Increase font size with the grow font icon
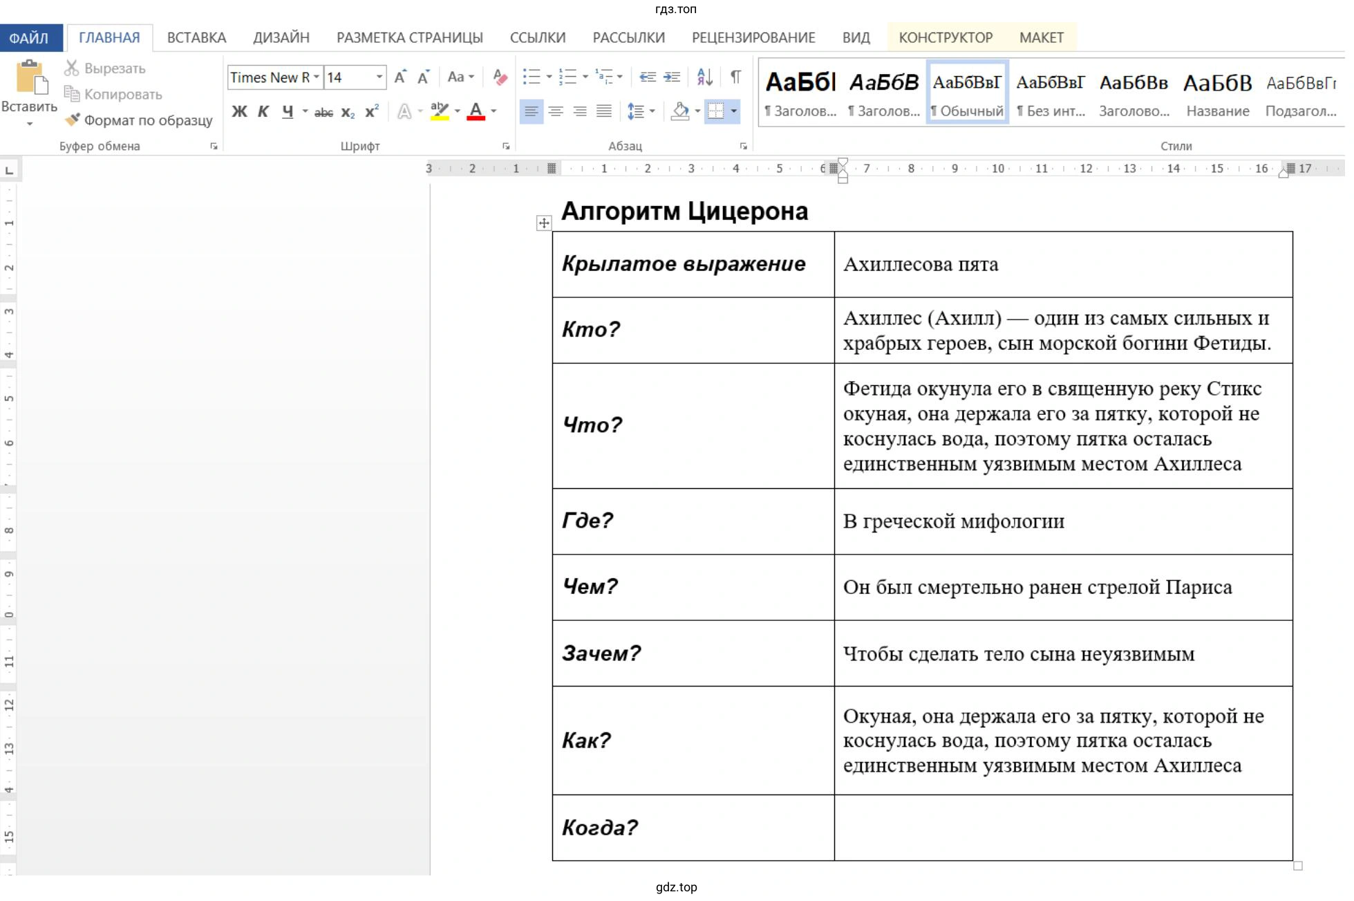1354x901 pixels. click(400, 77)
